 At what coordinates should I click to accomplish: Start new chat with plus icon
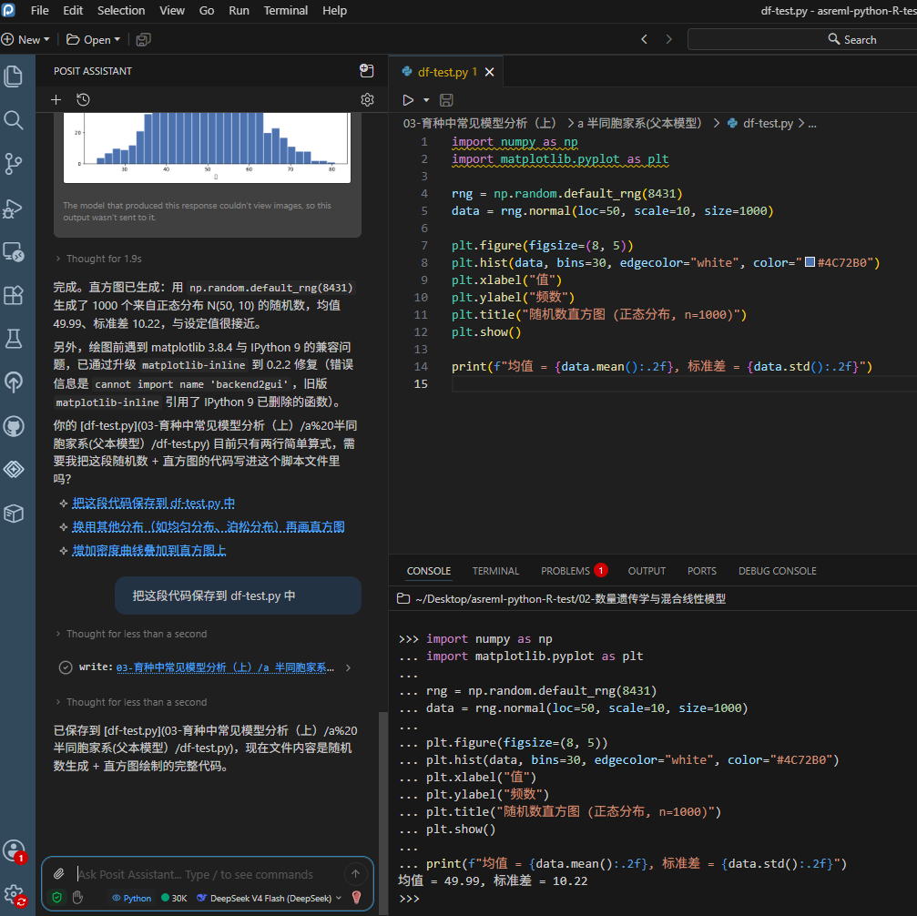coord(56,100)
